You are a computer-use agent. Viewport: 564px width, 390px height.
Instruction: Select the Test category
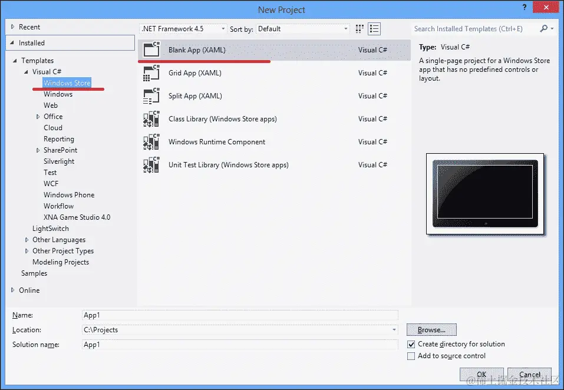(50, 173)
